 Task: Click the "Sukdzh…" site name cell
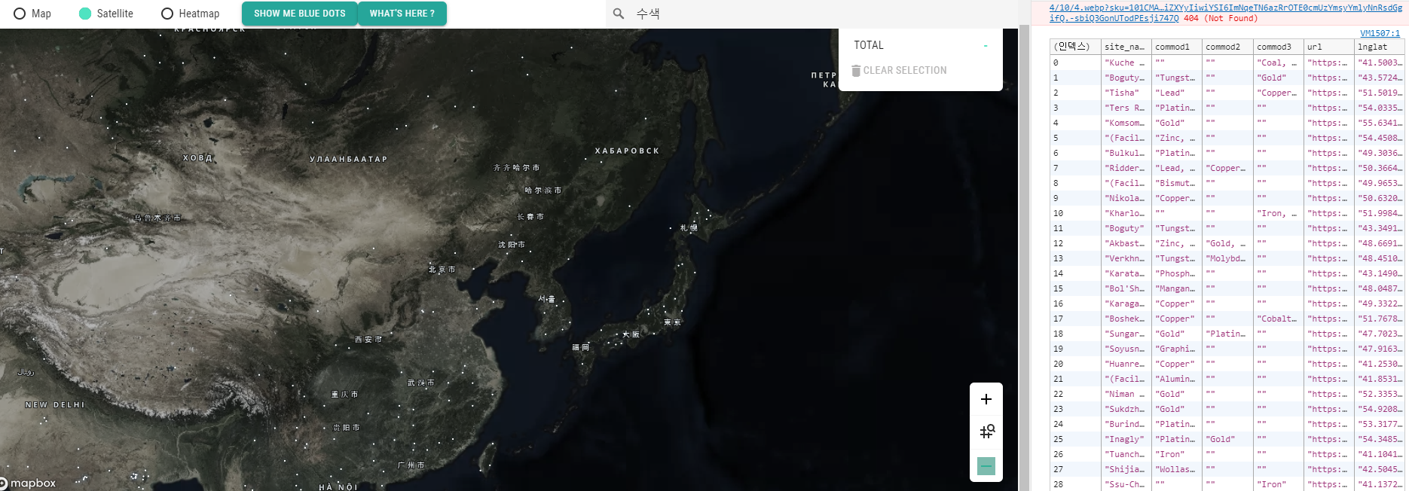(x=1126, y=409)
